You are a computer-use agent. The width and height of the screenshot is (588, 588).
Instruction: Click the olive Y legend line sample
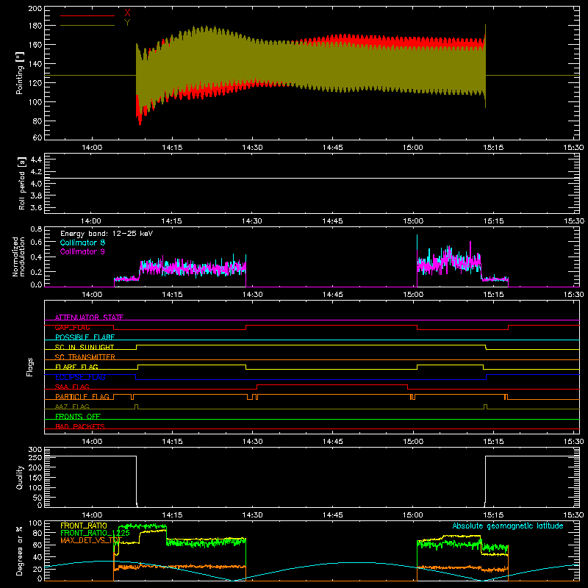(87, 26)
